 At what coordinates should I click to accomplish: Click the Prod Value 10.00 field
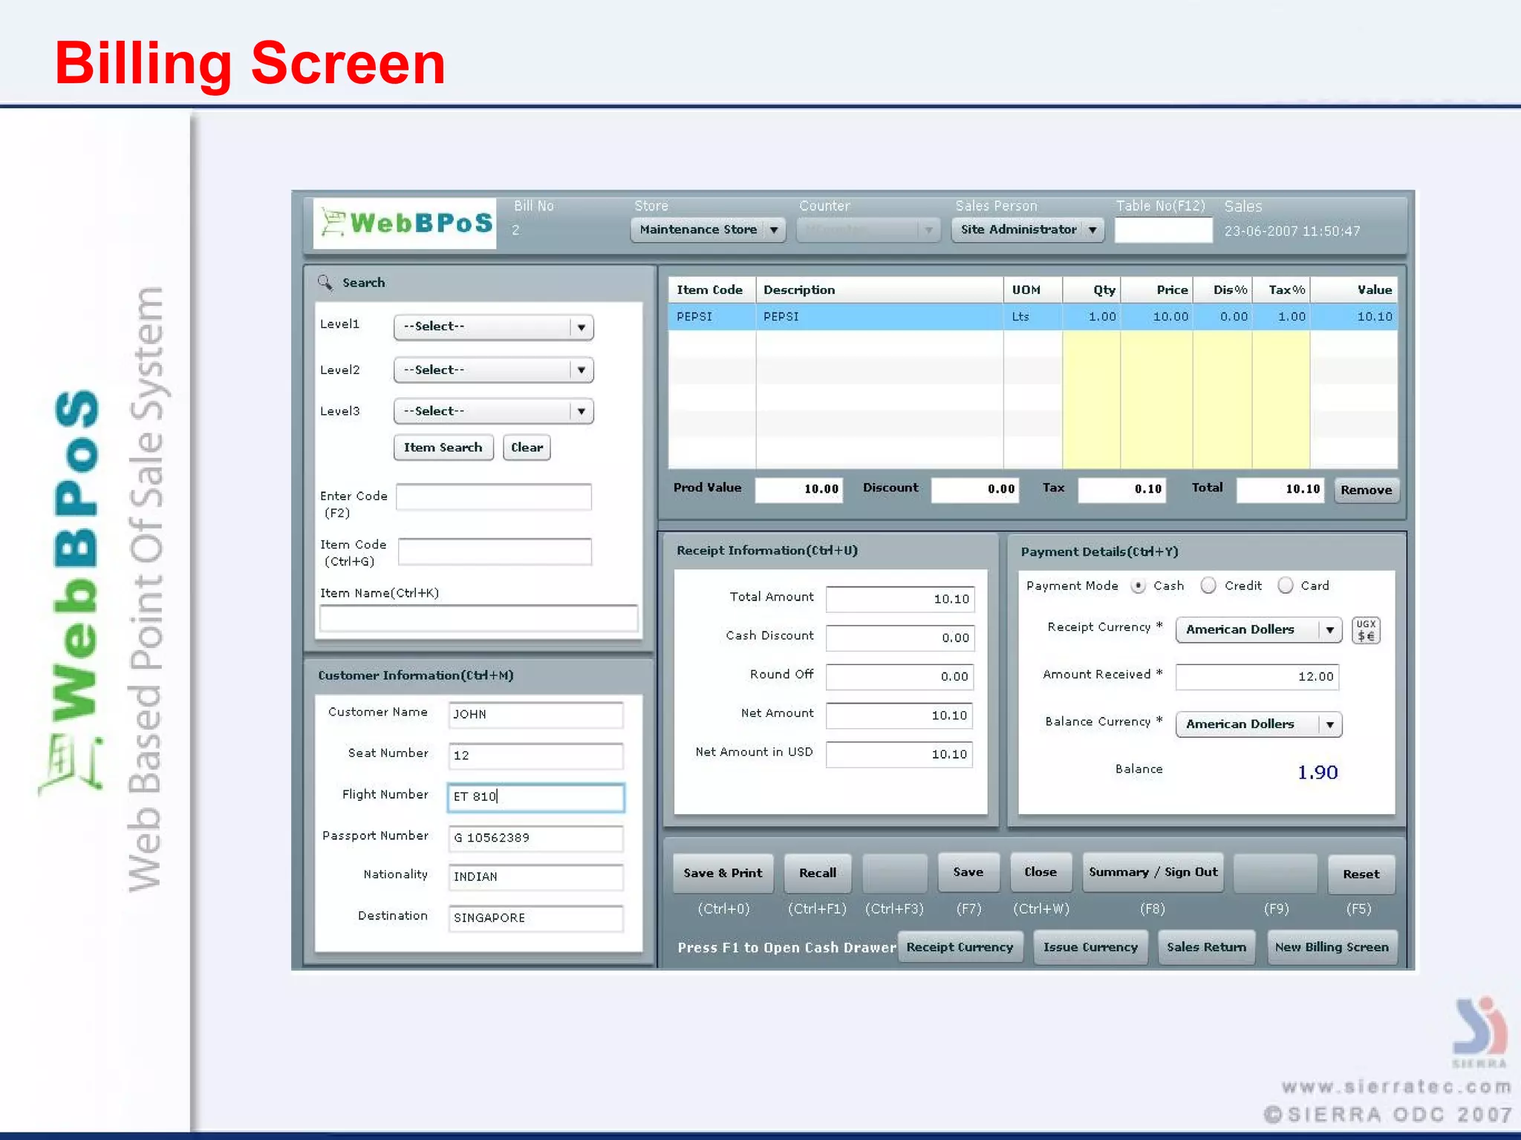tap(799, 490)
